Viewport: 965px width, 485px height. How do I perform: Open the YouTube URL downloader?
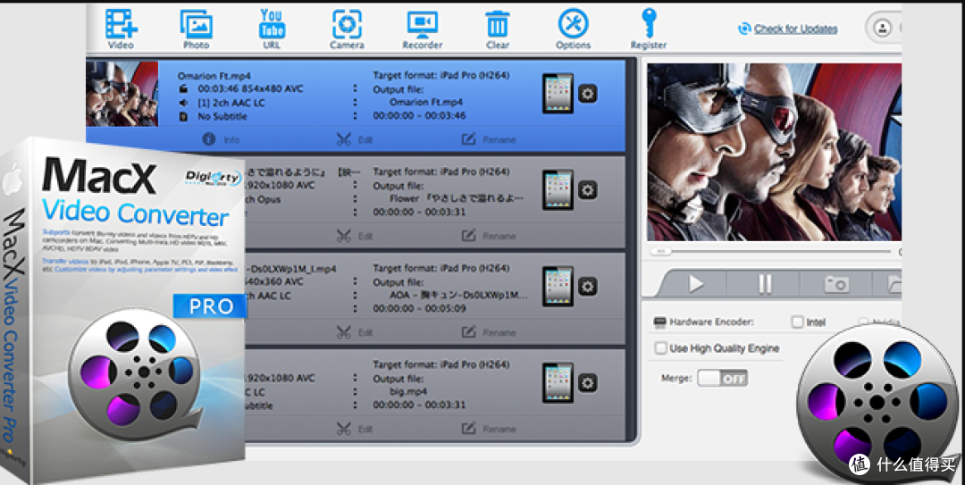coord(272,29)
